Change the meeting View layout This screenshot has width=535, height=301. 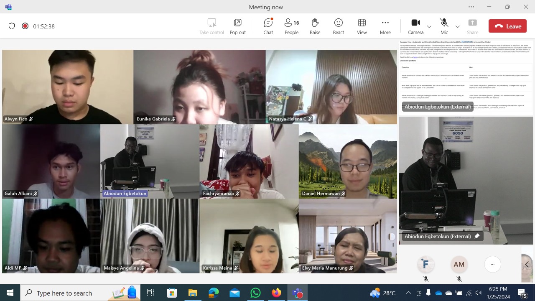coord(362,26)
